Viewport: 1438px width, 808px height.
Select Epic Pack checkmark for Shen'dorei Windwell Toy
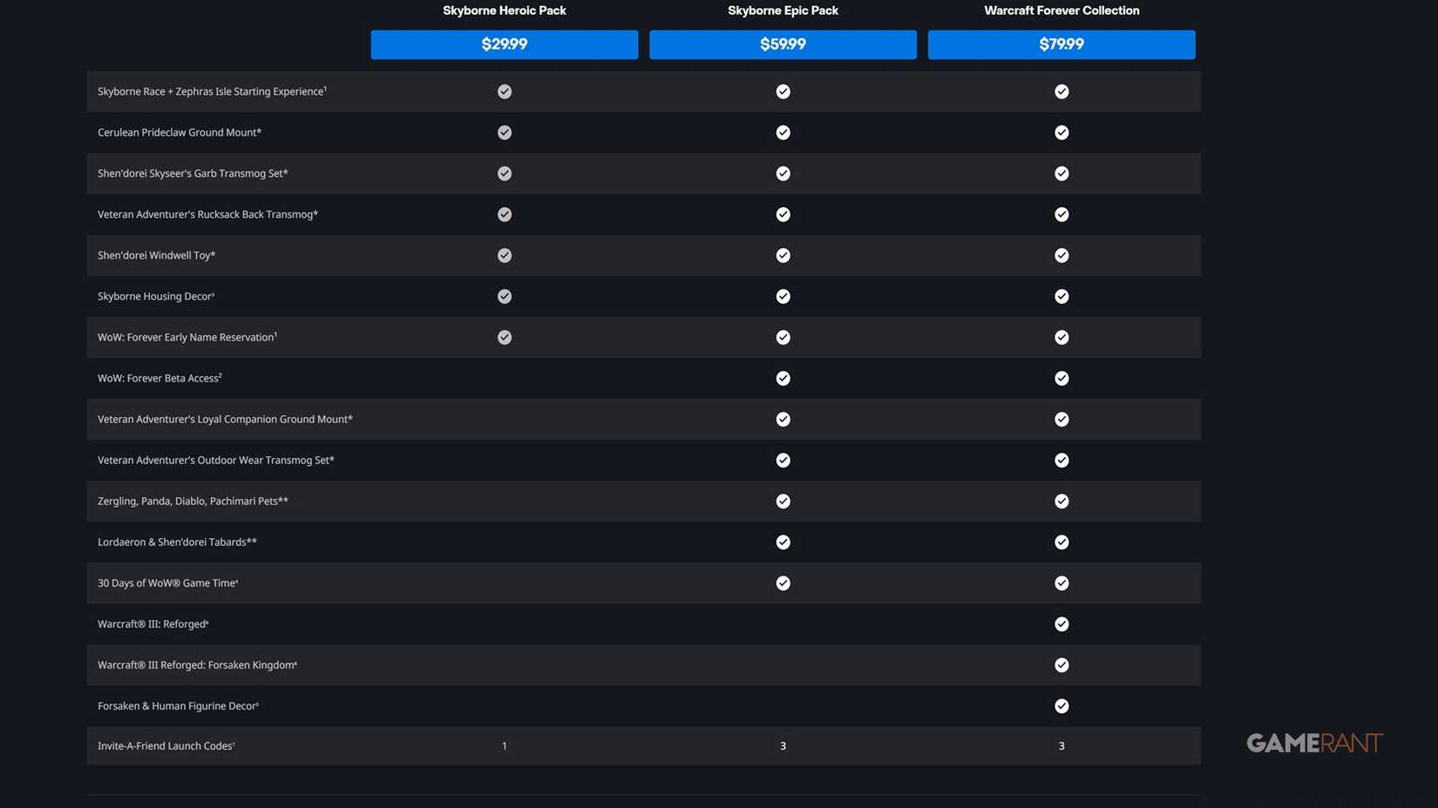pyautogui.click(x=783, y=255)
